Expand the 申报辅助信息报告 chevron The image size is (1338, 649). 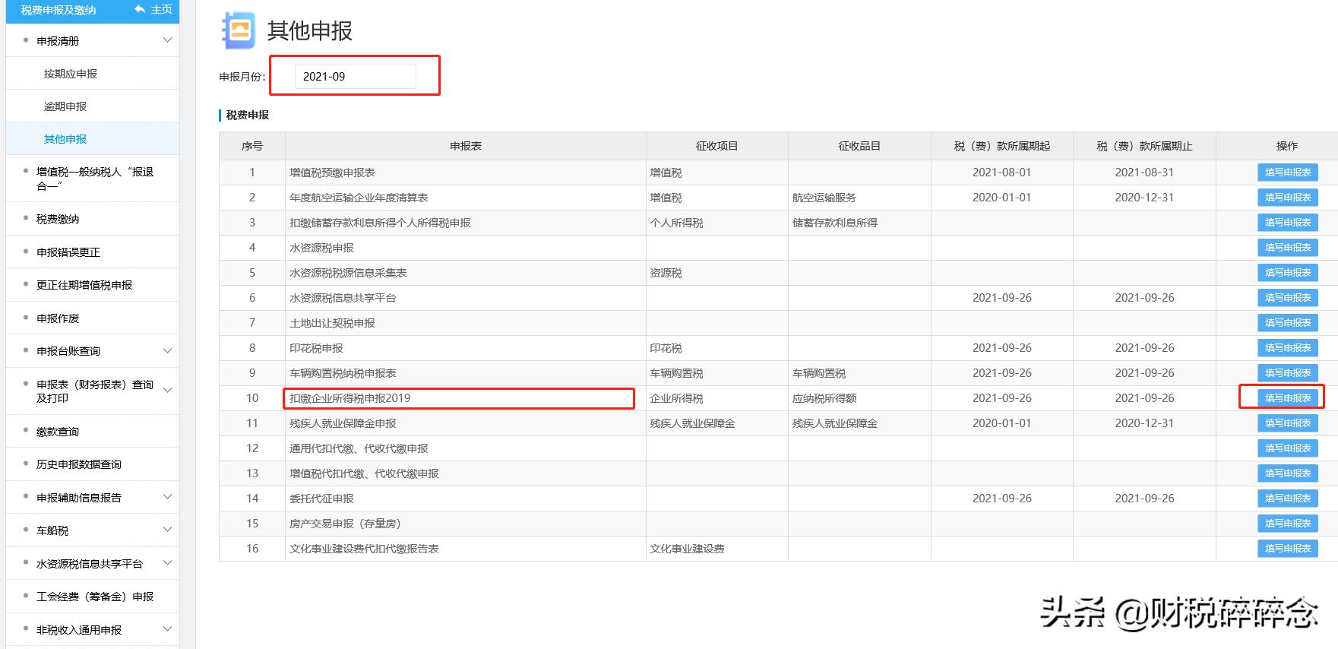[168, 497]
